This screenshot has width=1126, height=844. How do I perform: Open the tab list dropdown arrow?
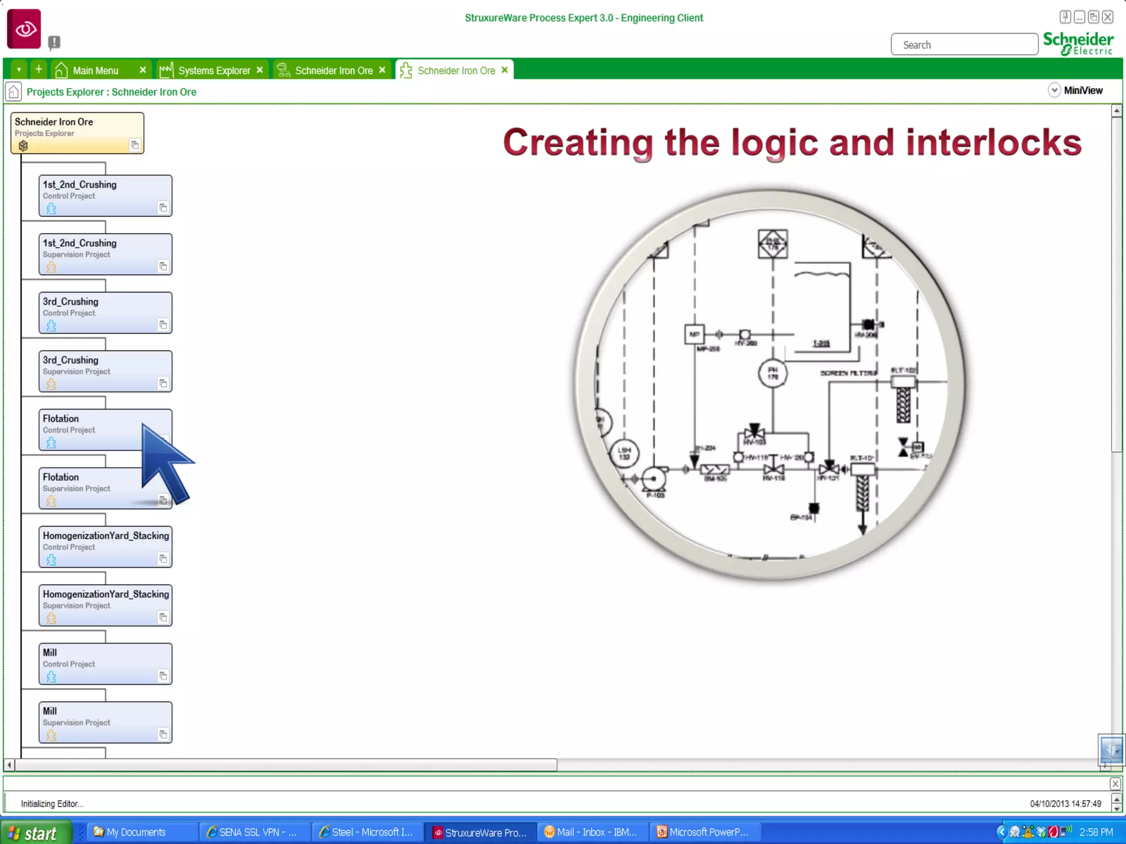pyautogui.click(x=19, y=70)
